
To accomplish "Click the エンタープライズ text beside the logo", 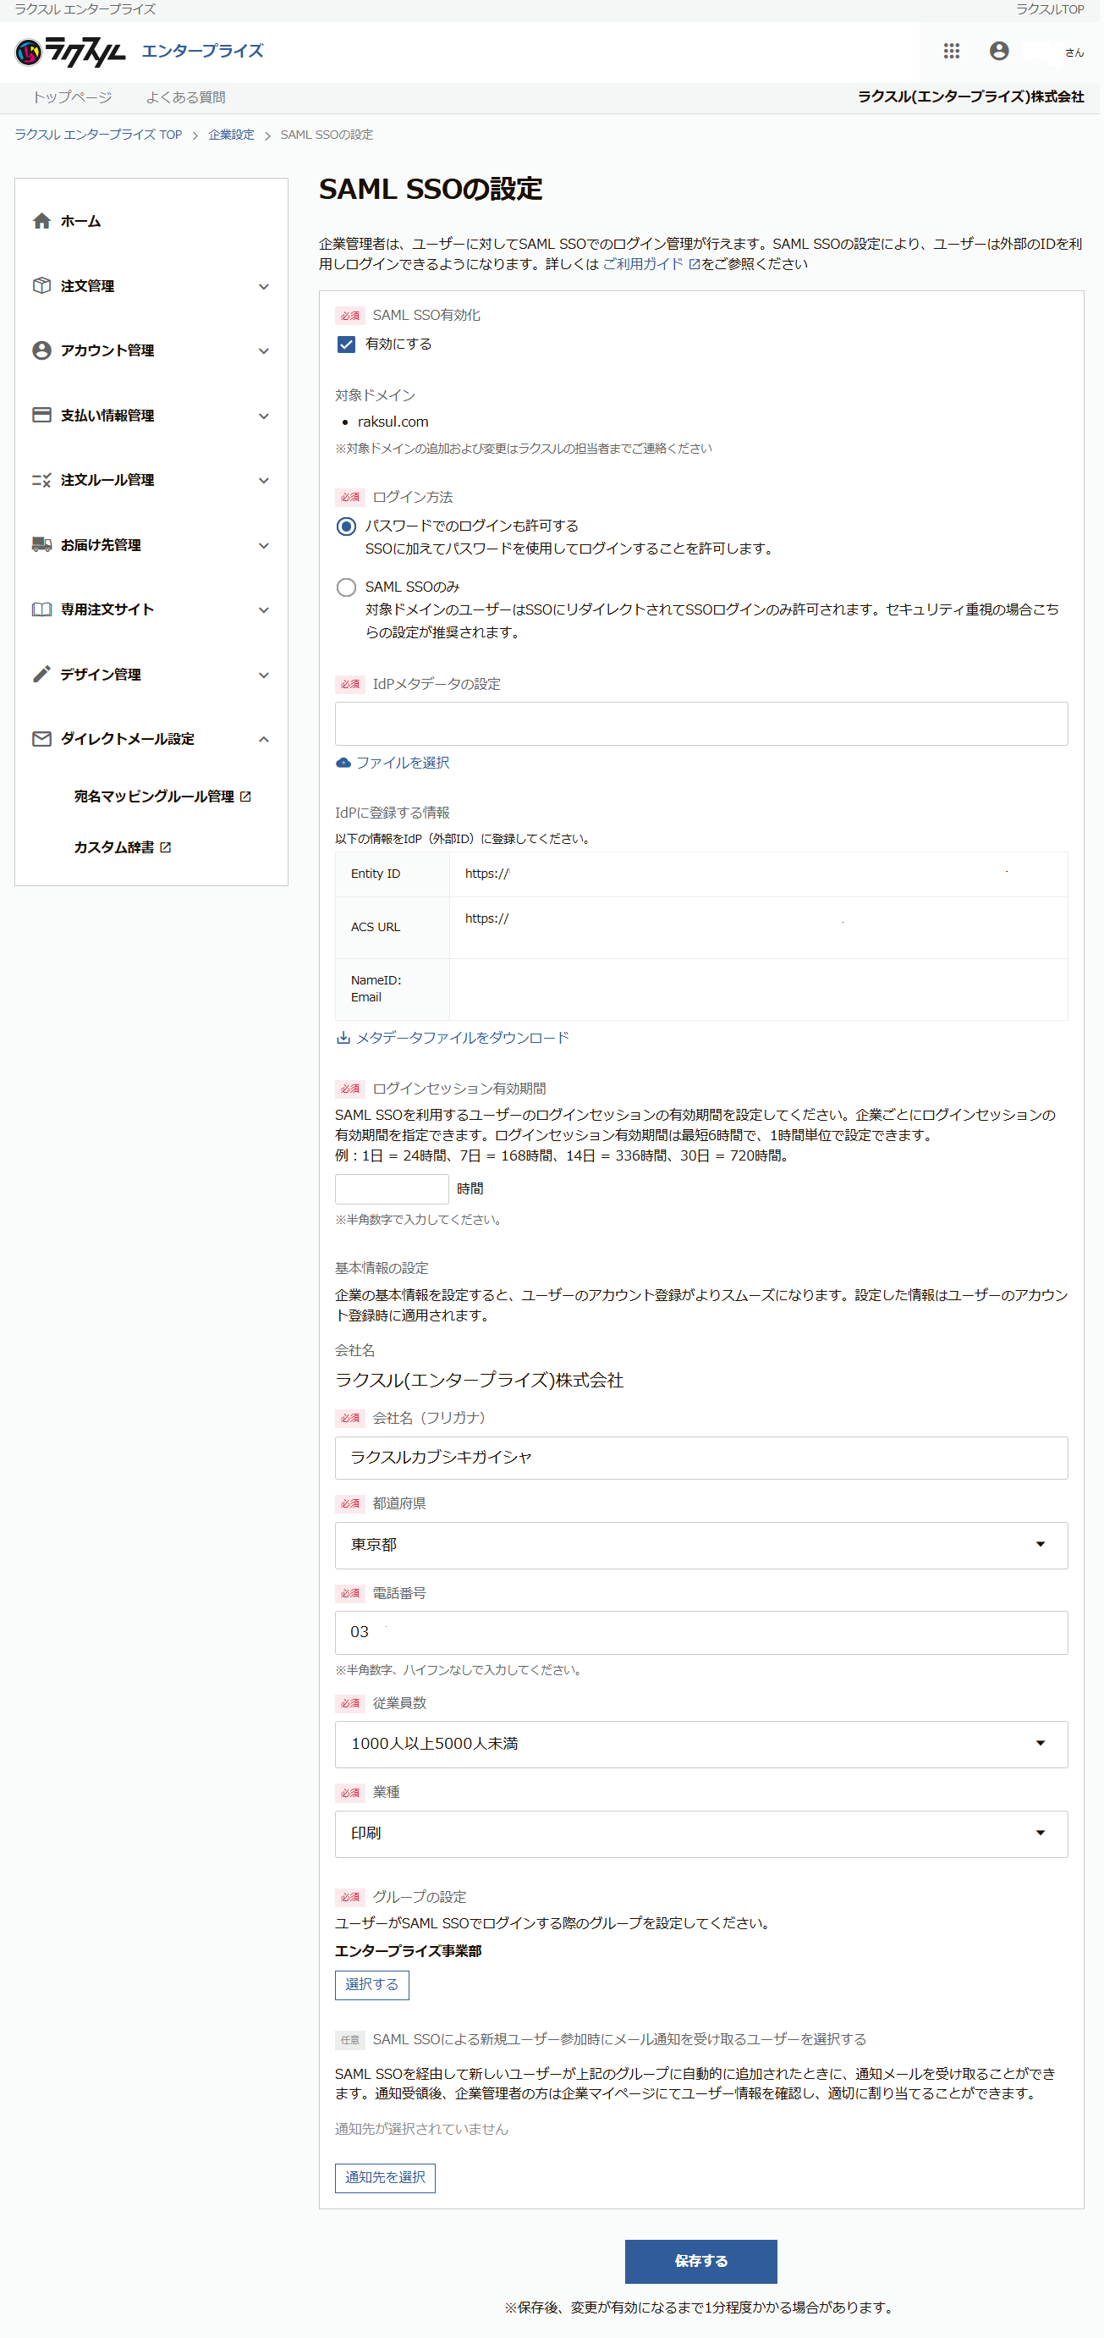I will pos(202,51).
